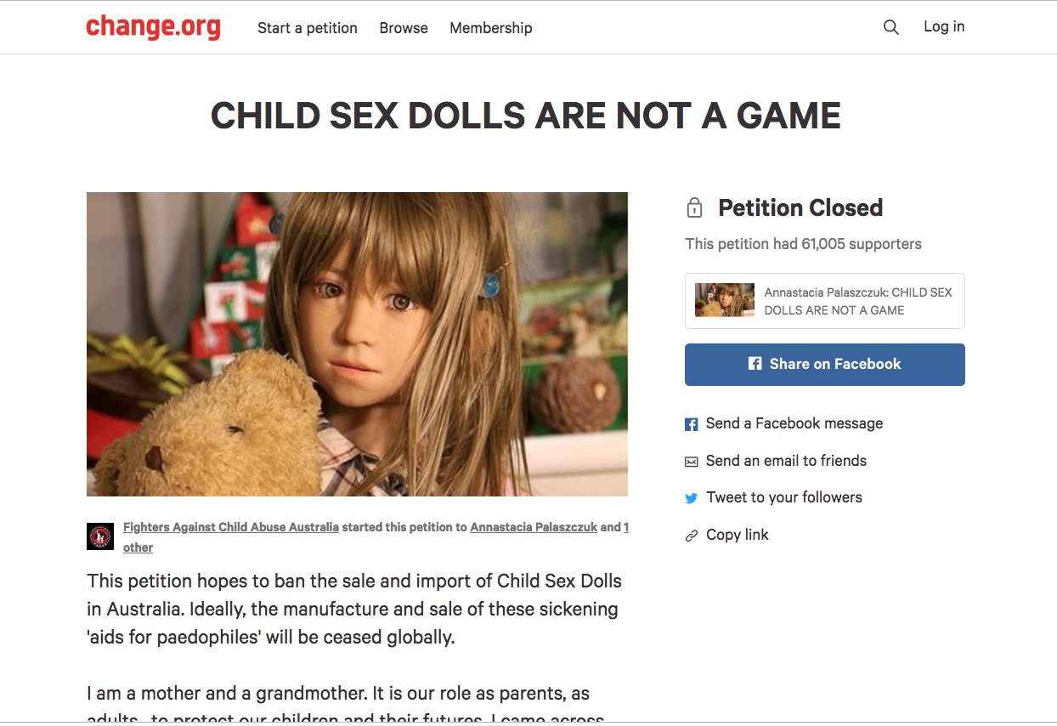Click the Fighters Against Child Abuse avatar
This screenshot has width=1057, height=726.
(100, 536)
